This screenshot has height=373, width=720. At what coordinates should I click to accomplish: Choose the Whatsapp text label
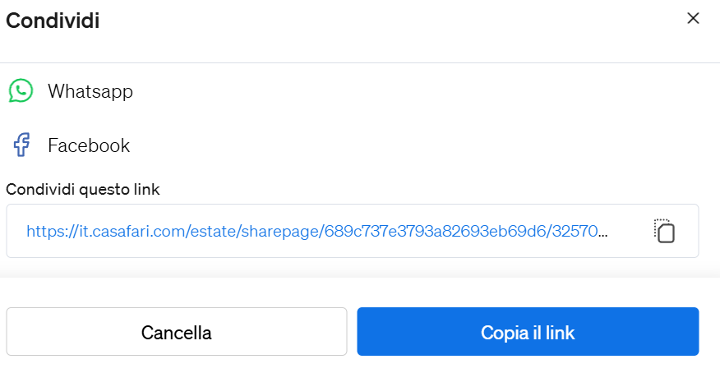click(x=90, y=91)
